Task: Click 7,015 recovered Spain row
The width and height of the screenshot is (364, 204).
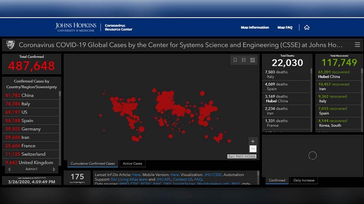Action: (x=338, y=111)
